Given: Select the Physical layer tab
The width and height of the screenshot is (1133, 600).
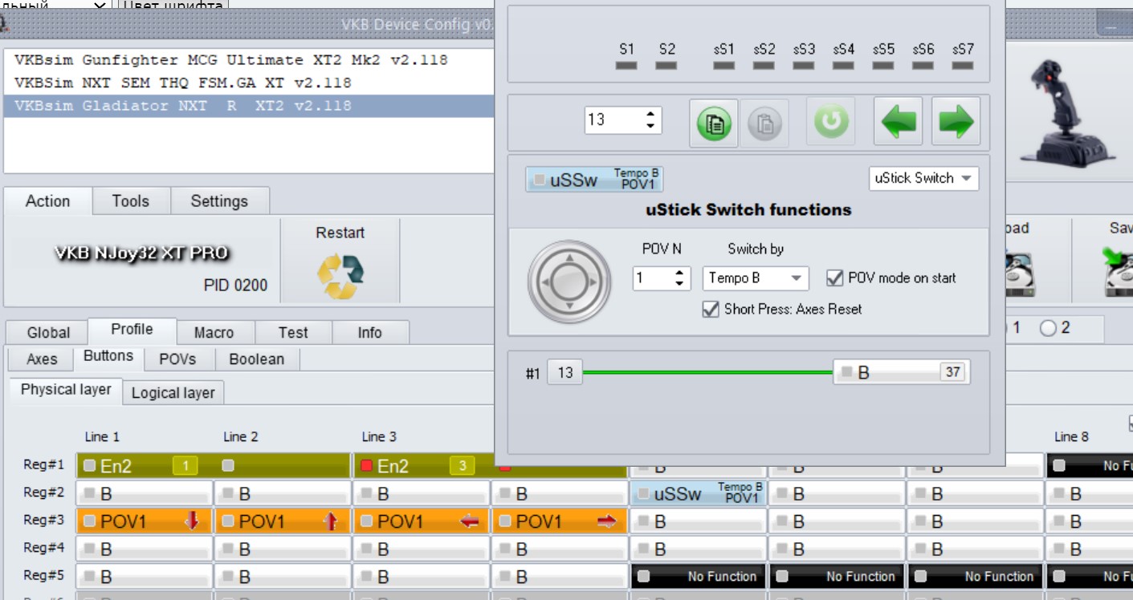Looking at the screenshot, I should click(66, 391).
